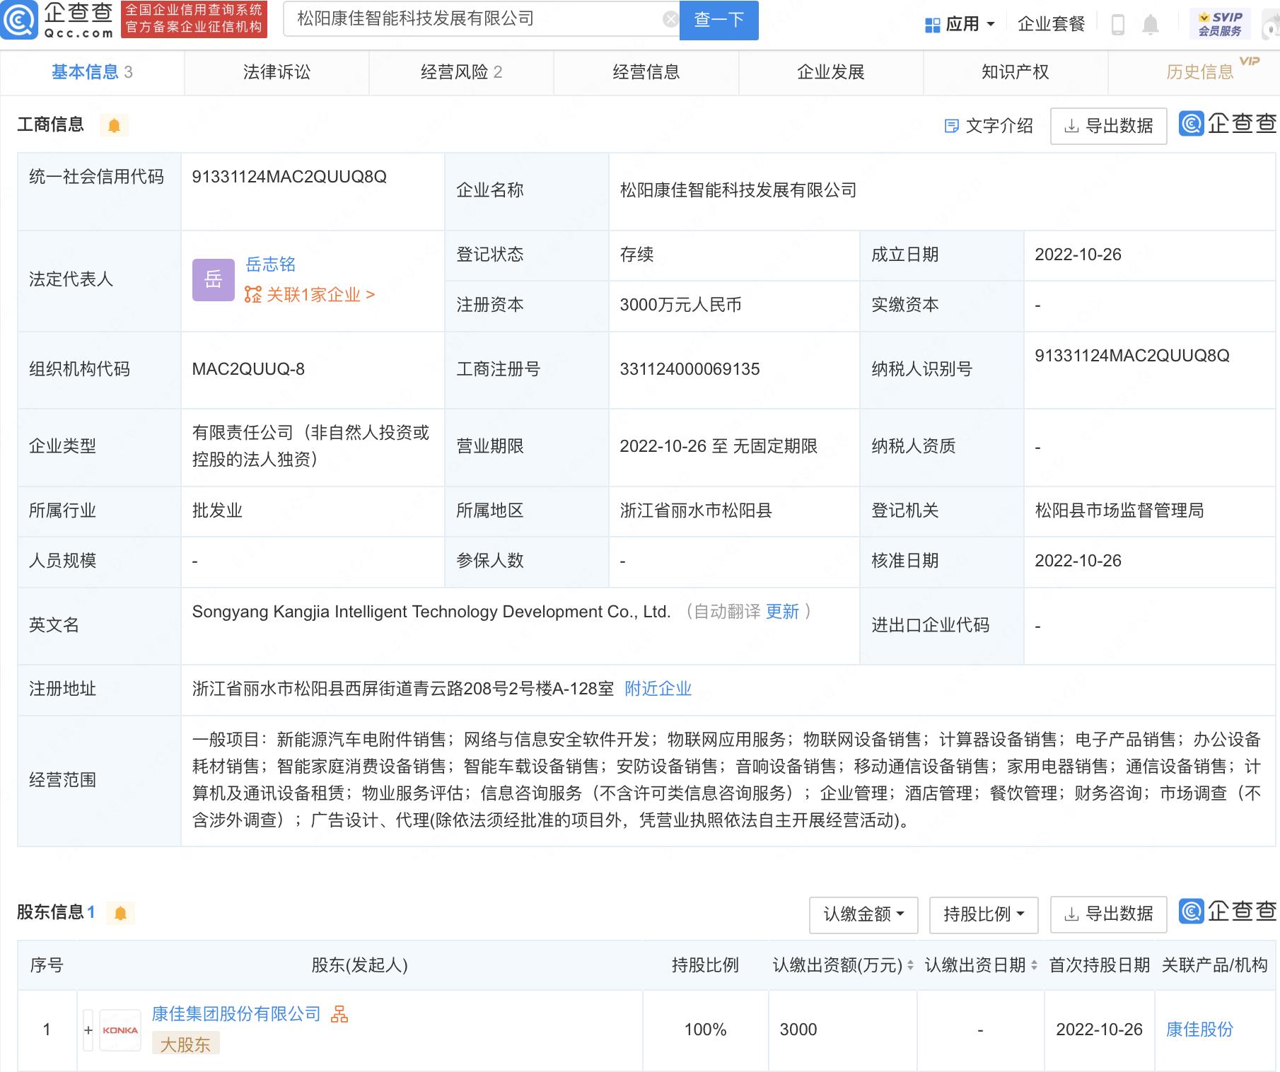Select the 登记状态 value 存续

click(x=636, y=255)
